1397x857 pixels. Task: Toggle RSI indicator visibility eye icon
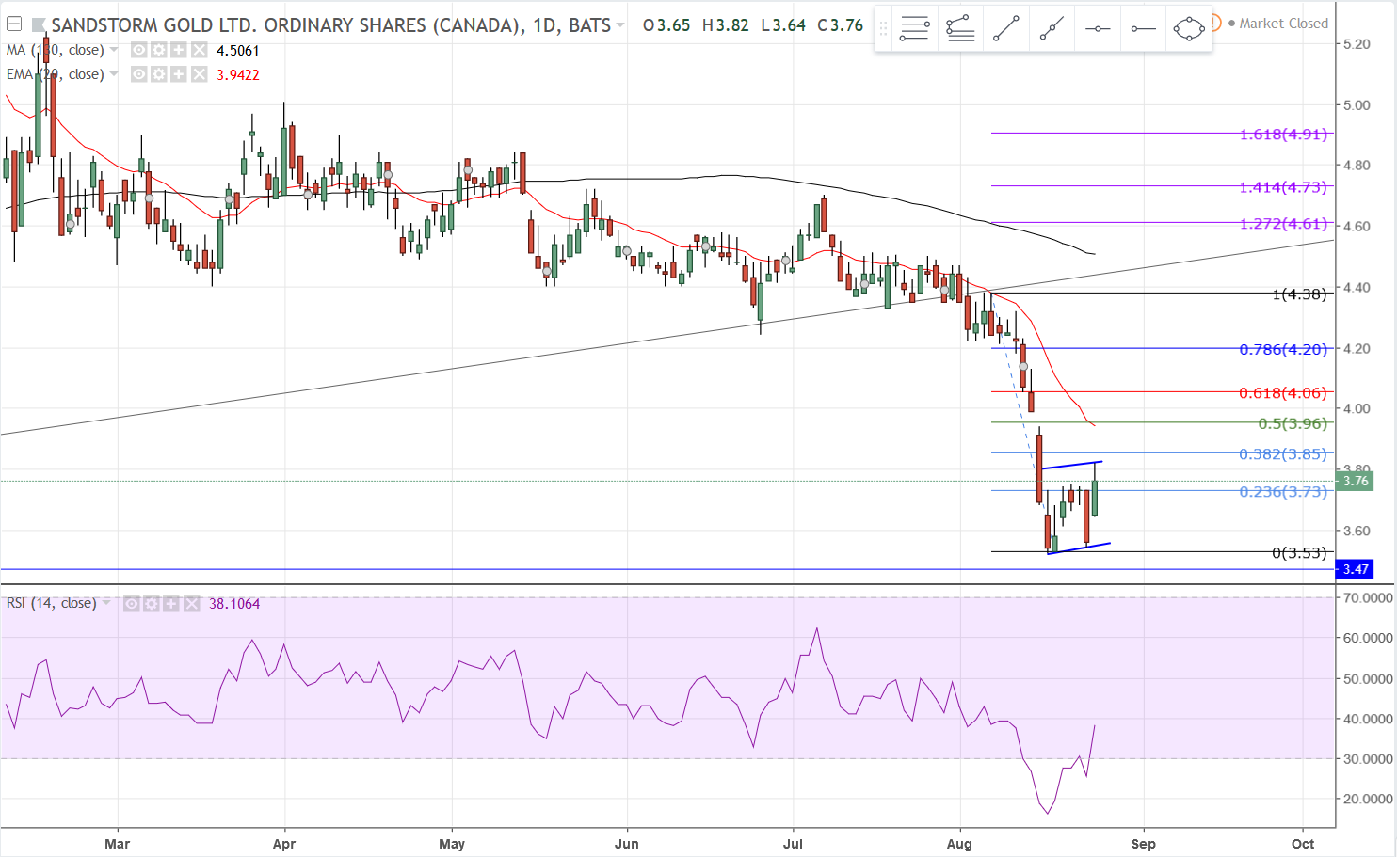[132, 604]
